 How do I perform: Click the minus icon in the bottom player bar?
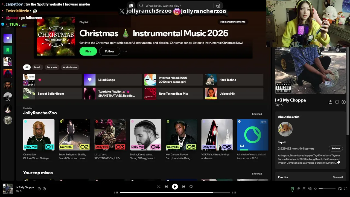pos(39,189)
